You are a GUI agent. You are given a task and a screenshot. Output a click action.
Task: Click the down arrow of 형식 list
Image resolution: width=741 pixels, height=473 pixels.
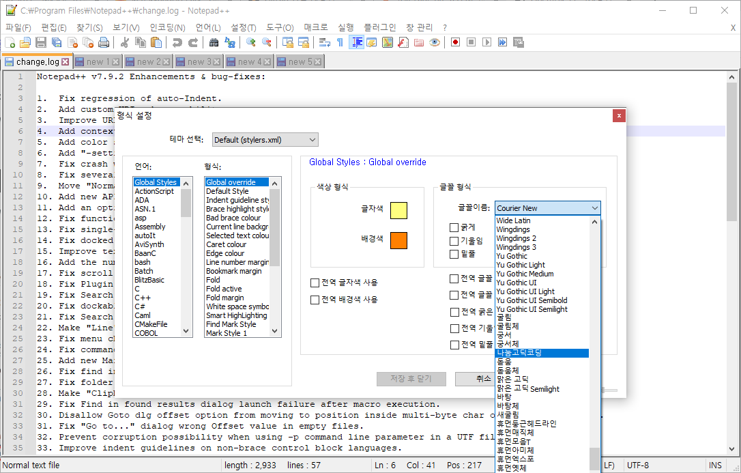pyautogui.click(x=274, y=331)
